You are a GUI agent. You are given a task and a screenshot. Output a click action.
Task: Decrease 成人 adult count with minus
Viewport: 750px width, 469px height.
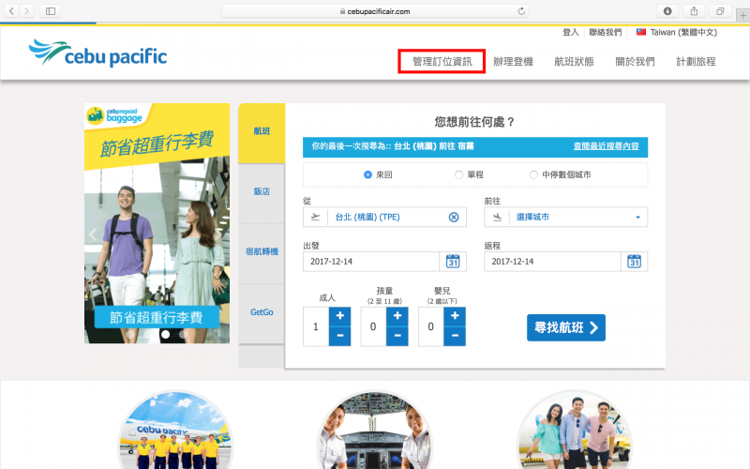(340, 336)
